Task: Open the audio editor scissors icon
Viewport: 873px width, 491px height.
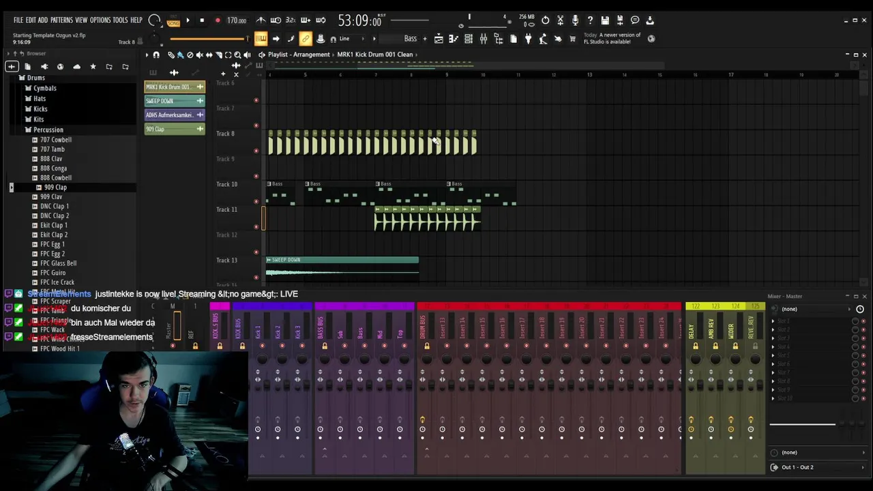Action: tap(560, 20)
